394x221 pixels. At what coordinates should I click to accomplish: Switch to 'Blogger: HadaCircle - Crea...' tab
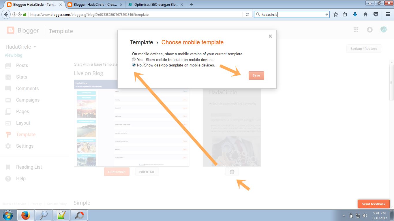pyautogui.click(x=95, y=4)
